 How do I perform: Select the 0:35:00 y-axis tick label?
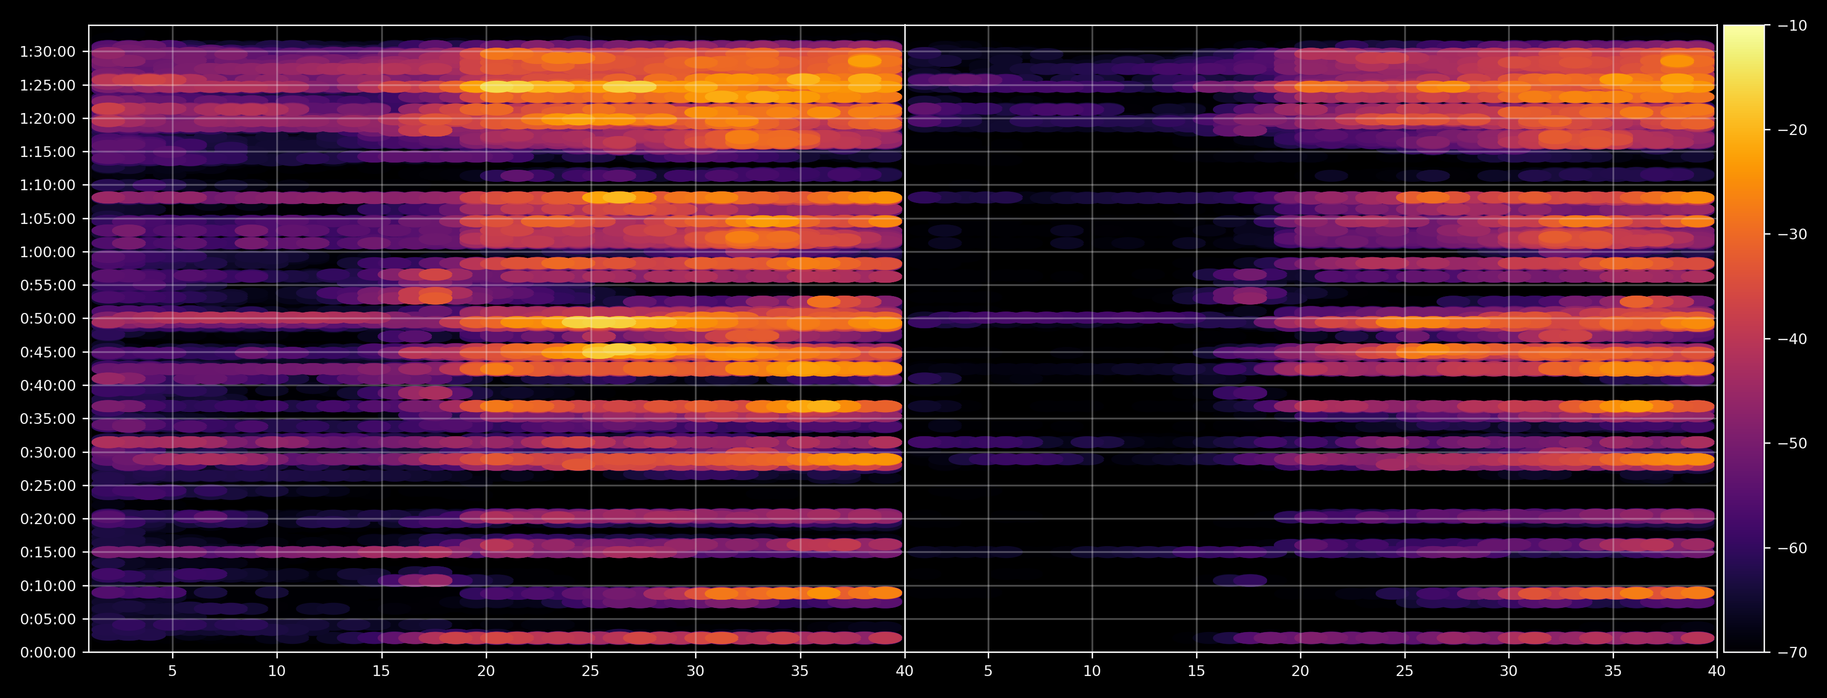[x=48, y=419]
